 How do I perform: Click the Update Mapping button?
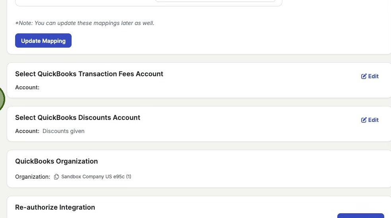coord(43,41)
